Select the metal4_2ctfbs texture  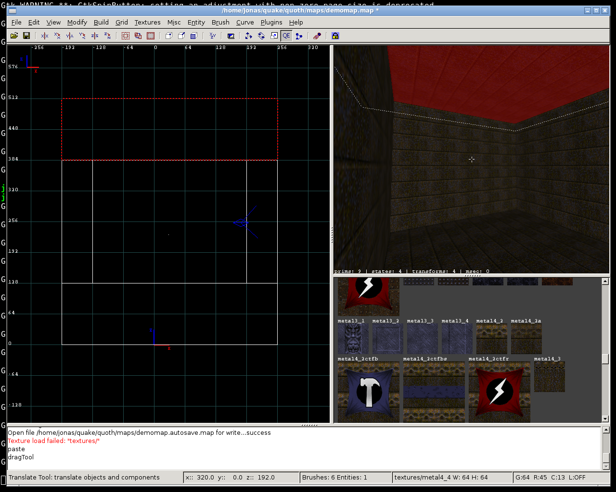tap(434, 392)
